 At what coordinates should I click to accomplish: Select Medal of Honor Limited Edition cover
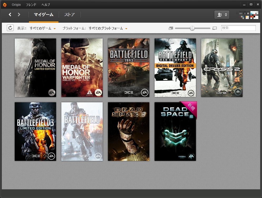(x=36, y=68)
